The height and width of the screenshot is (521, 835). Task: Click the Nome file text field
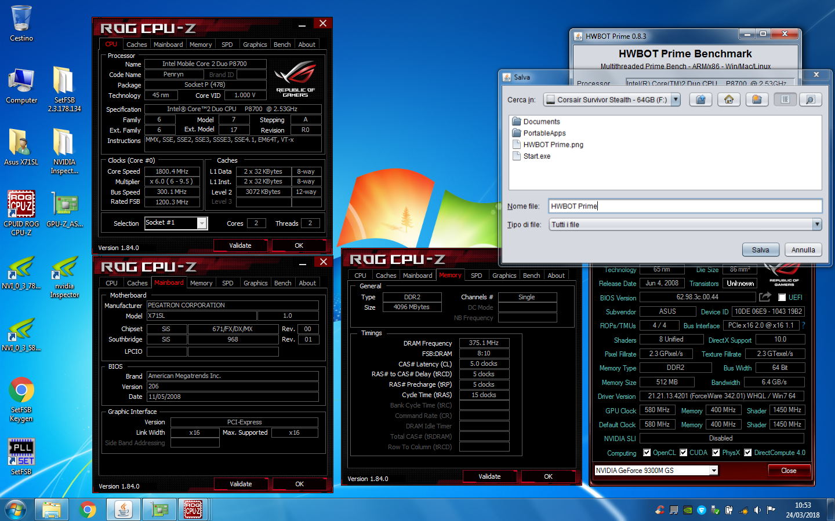pyautogui.click(x=685, y=206)
